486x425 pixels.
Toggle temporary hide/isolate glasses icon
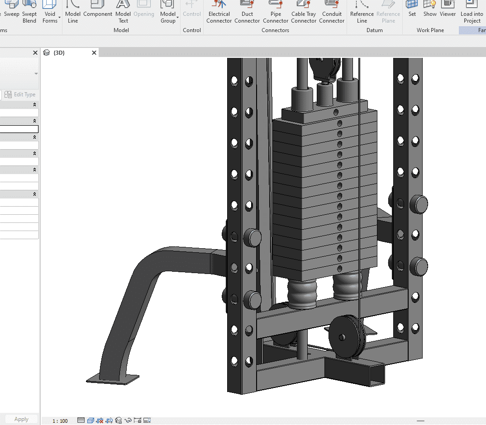coord(128,420)
